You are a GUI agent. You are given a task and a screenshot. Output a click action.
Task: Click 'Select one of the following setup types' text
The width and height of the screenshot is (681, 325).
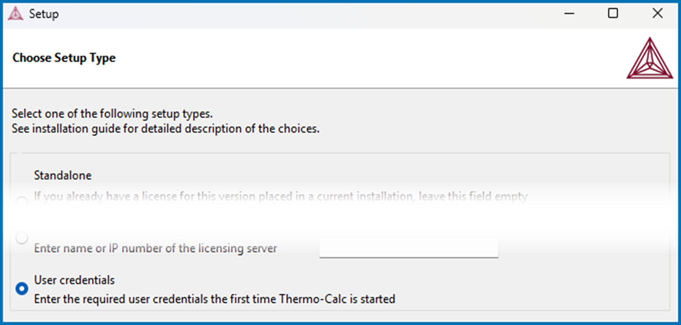click(112, 115)
